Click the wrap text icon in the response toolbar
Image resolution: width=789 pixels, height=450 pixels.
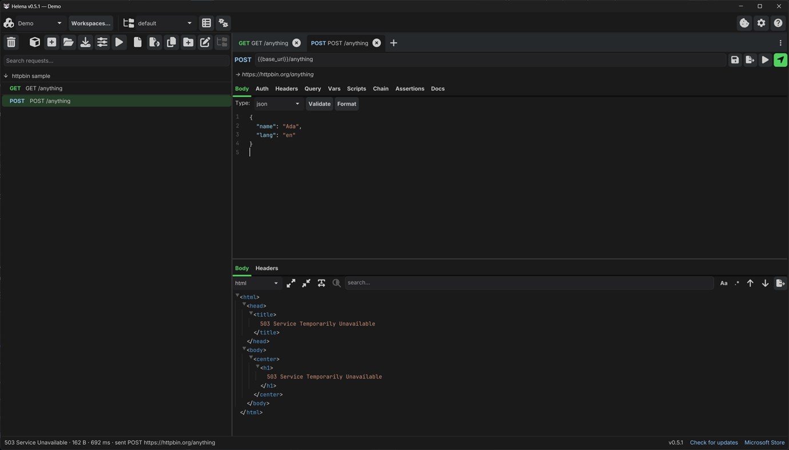(321, 283)
